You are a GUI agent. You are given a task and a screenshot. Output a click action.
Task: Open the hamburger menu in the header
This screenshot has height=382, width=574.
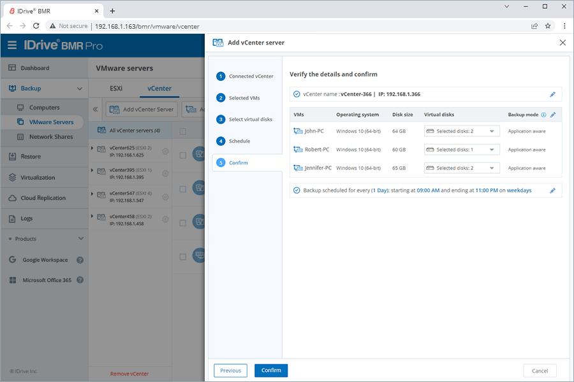click(x=12, y=45)
